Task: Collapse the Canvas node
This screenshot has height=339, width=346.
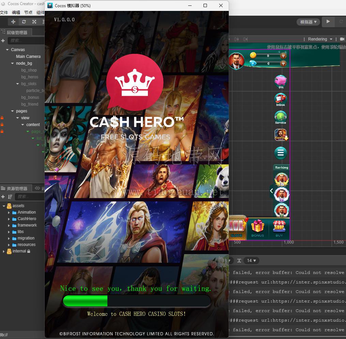Action: (x=7, y=50)
